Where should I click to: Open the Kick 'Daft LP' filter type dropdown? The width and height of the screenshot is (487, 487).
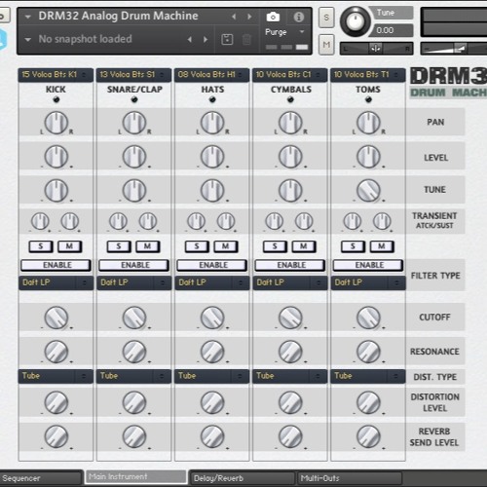point(56,282)
